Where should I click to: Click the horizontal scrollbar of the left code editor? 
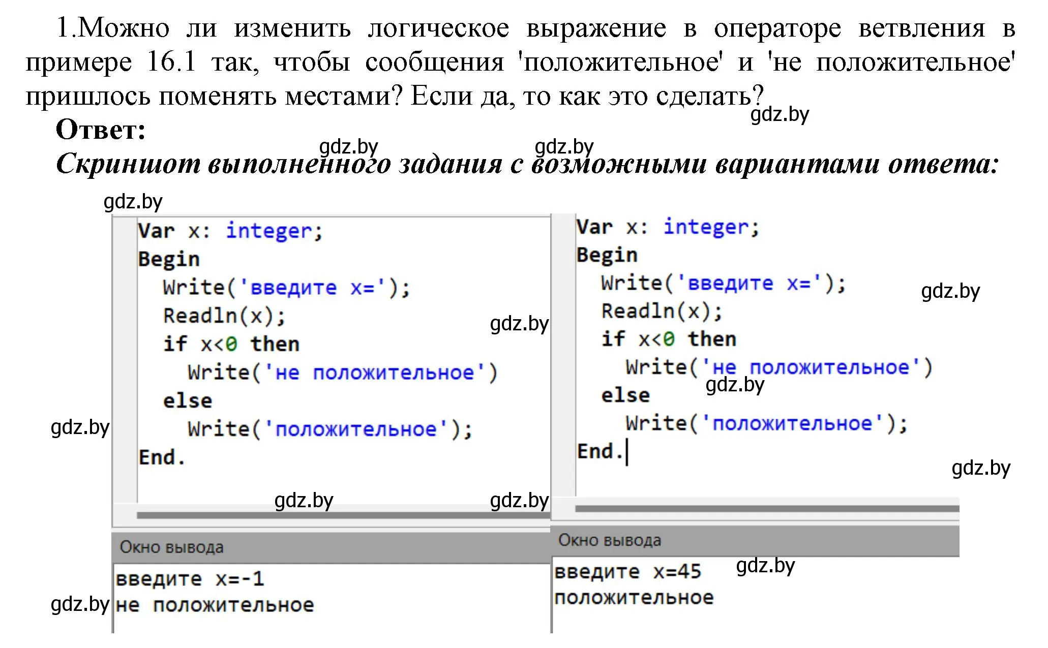coord(344,515)
